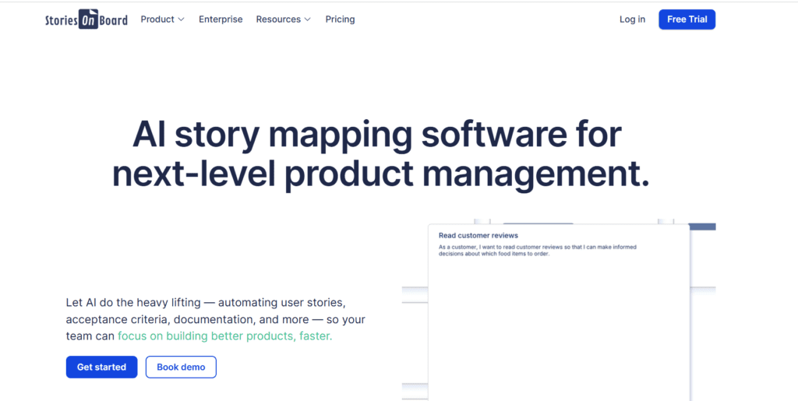798x401 pixels.
Task: Start a Free Trial from header
Action: 687,19
